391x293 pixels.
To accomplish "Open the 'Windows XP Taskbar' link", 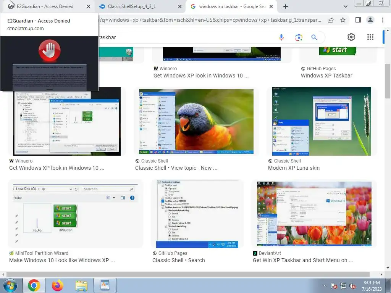I will (x=326, y=76).
